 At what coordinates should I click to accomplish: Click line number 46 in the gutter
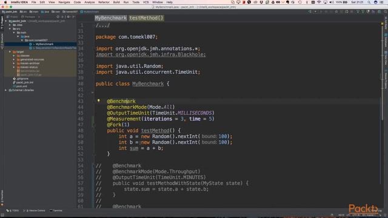coord(81,119)
